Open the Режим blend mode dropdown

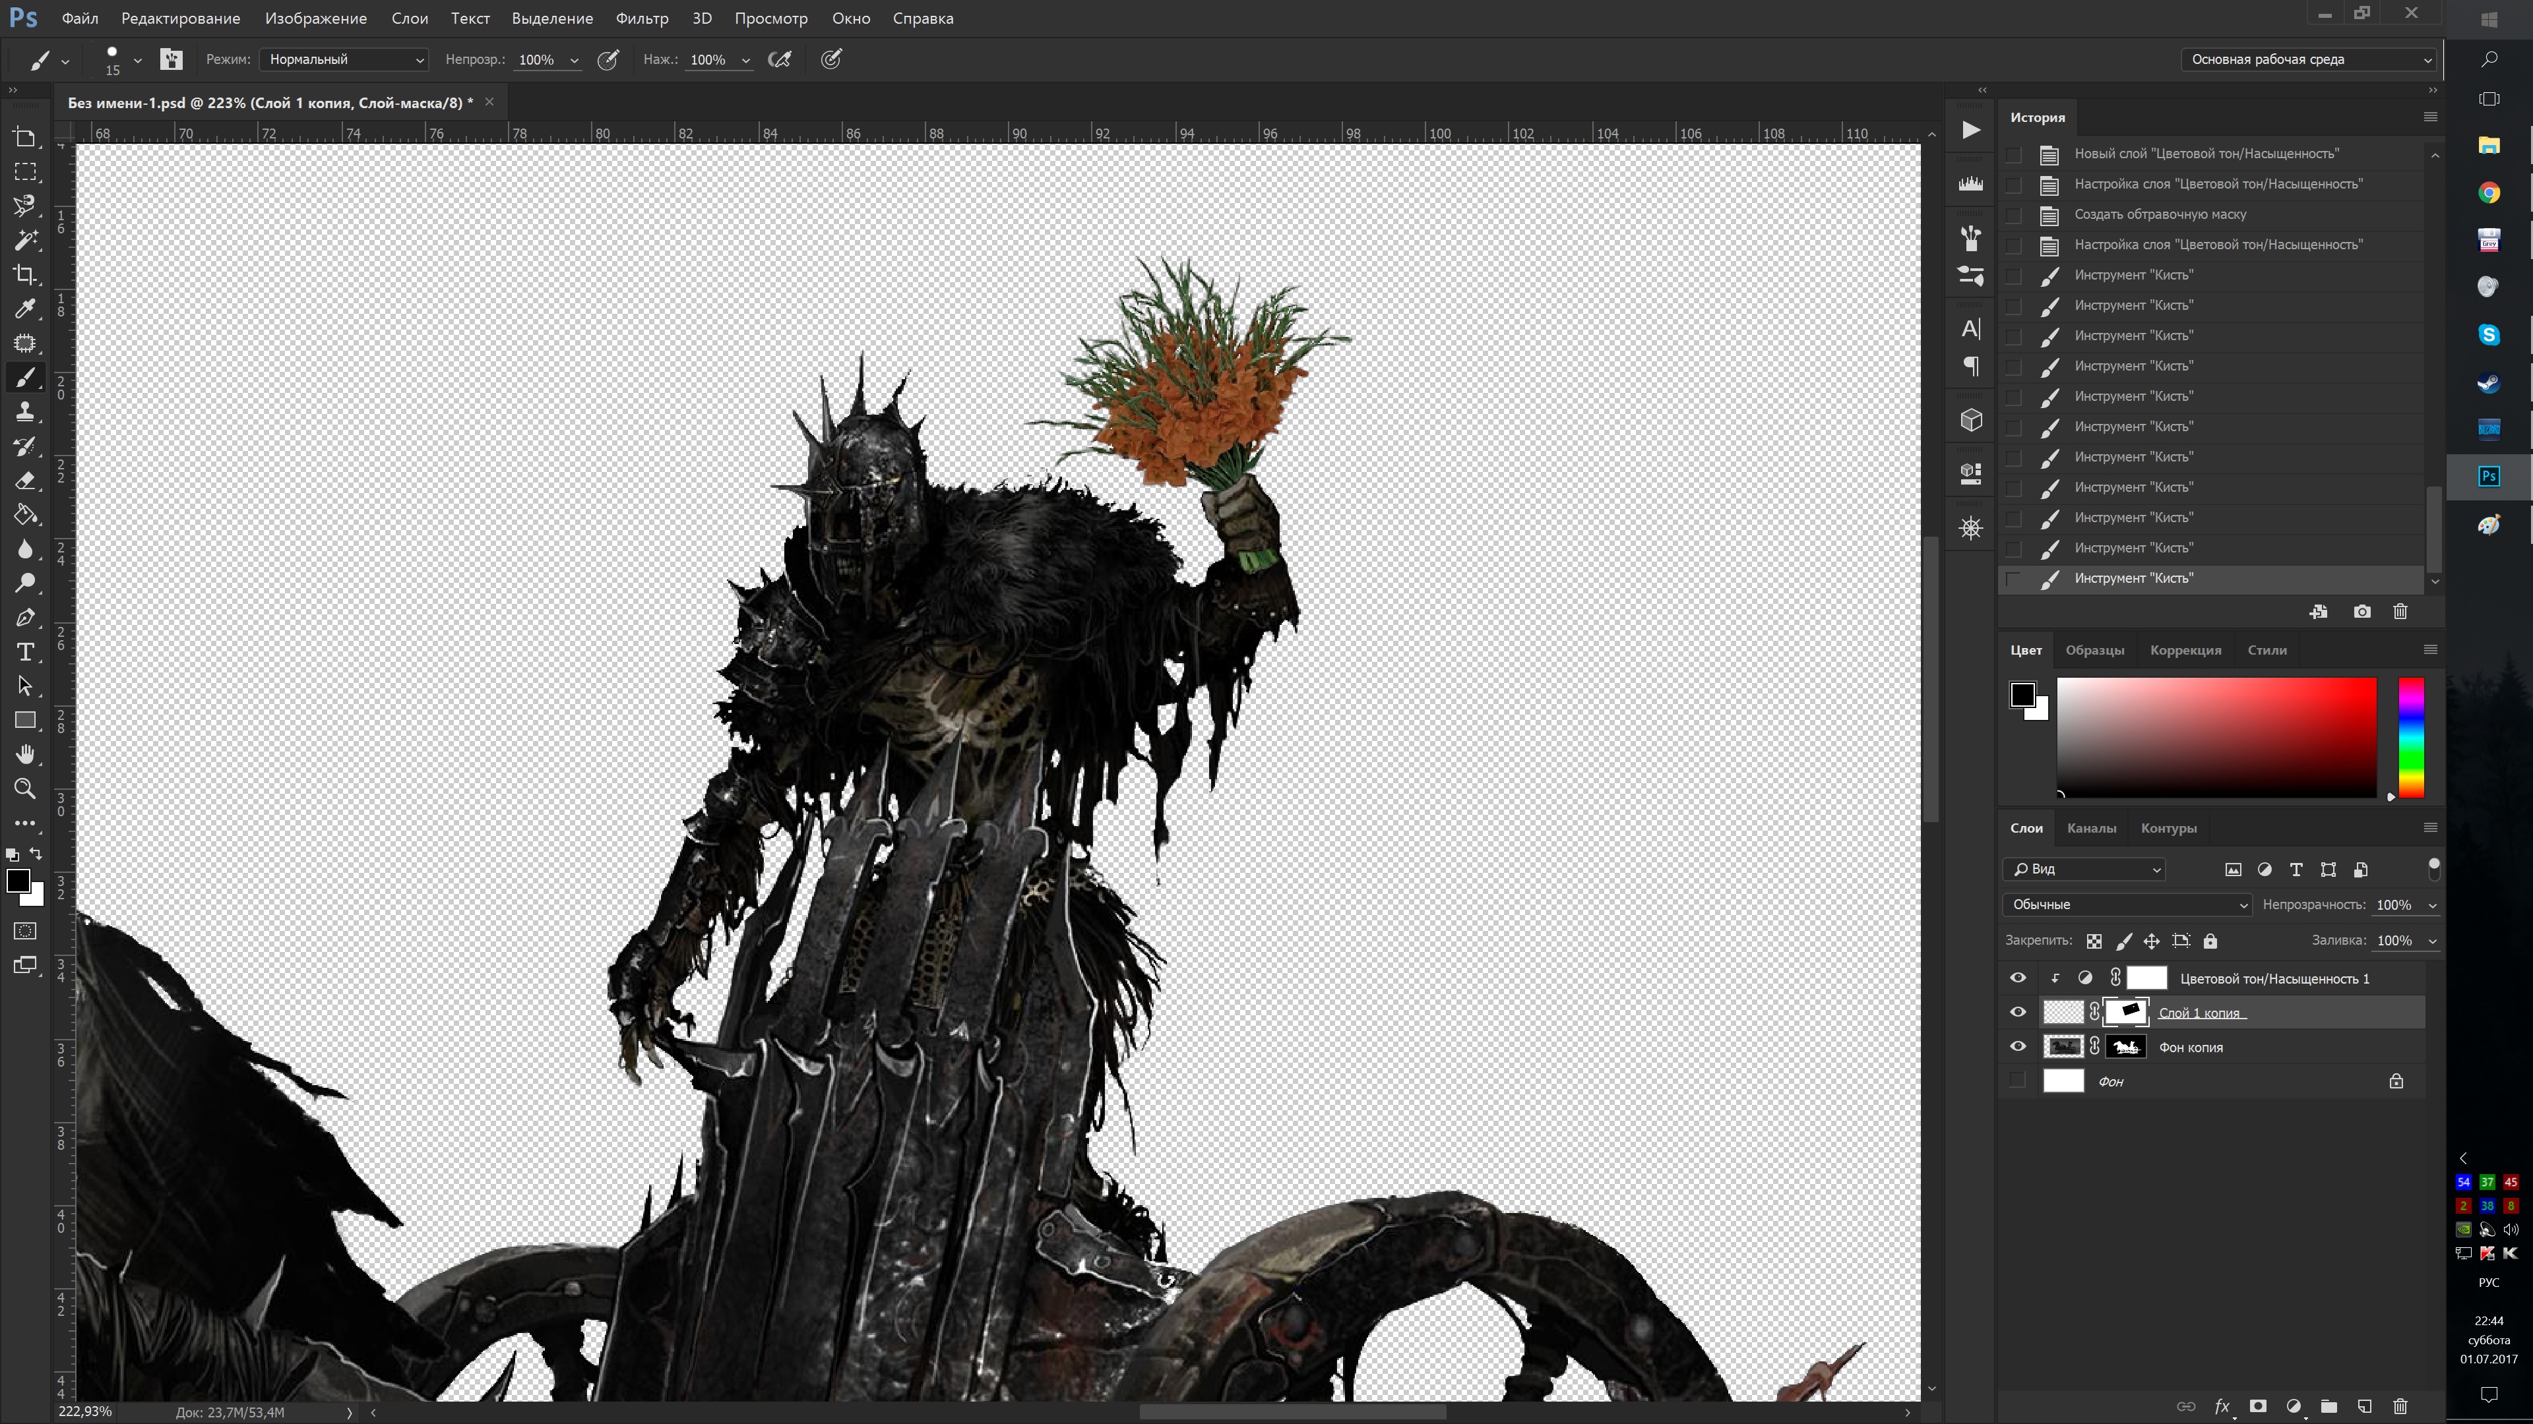[344, 59]
